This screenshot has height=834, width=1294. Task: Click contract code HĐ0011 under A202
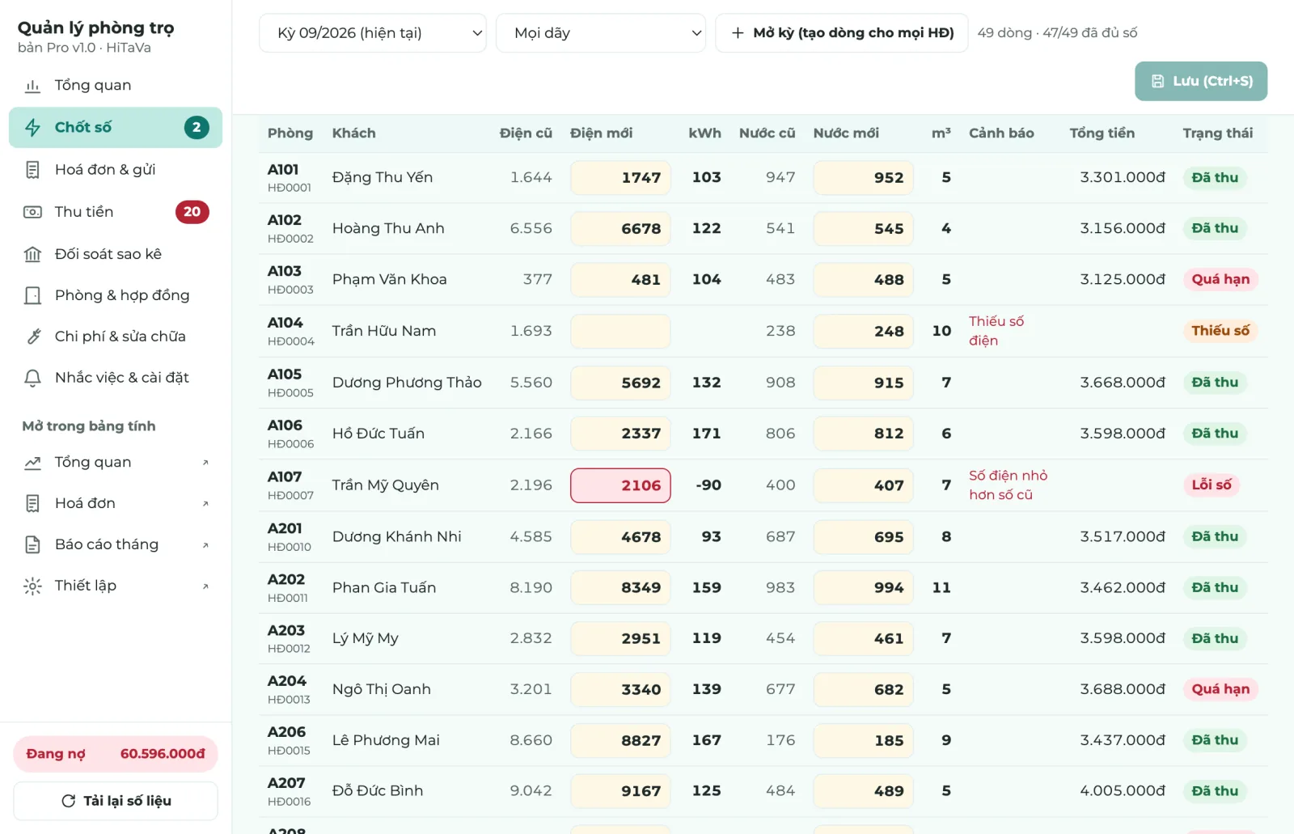click(287, 598)
